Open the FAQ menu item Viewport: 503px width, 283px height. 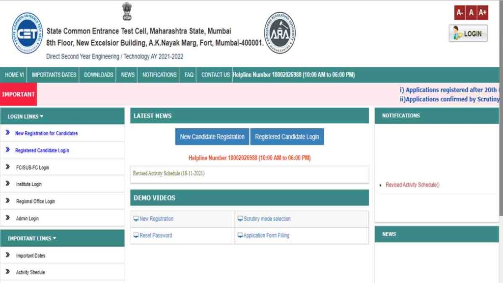click(189, 75)
